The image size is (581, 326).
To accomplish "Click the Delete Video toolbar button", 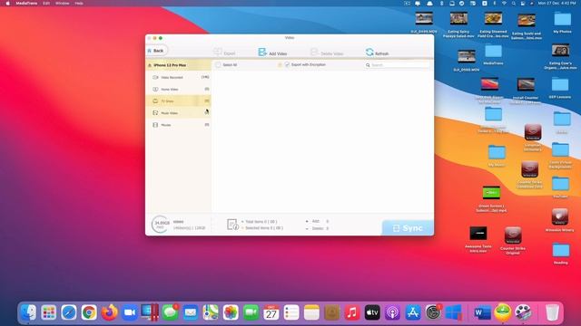I will [x=327, y=53].
